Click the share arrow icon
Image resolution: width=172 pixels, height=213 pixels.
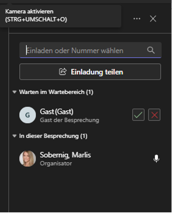[63, 72]
